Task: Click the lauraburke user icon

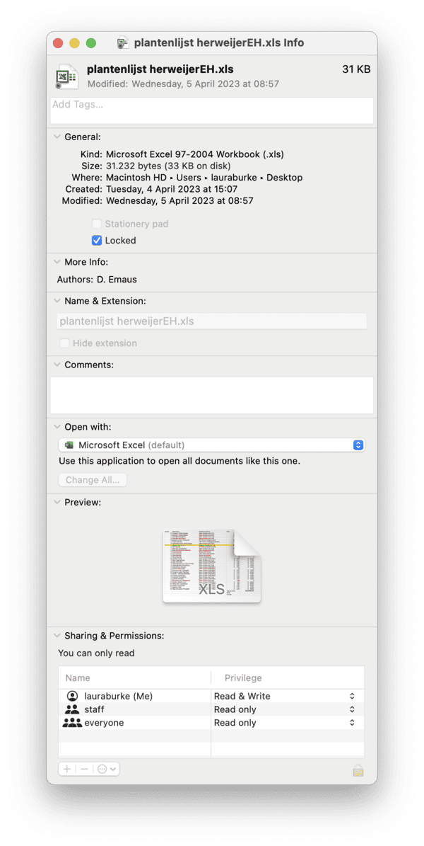Action: pos(72,696)
